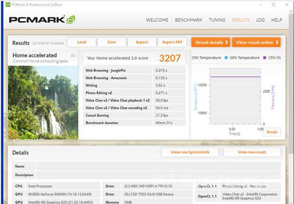Click the waterfall benchmark thumbnail
Viewport: 294px width, 204px height.
pos(43,103)
